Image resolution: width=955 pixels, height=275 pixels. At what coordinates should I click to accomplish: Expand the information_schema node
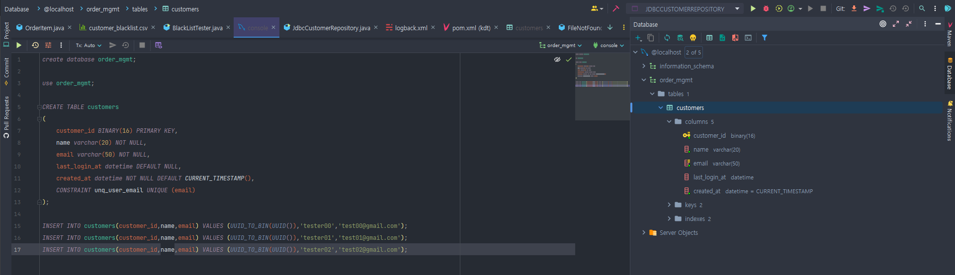[x=644, y=66]
